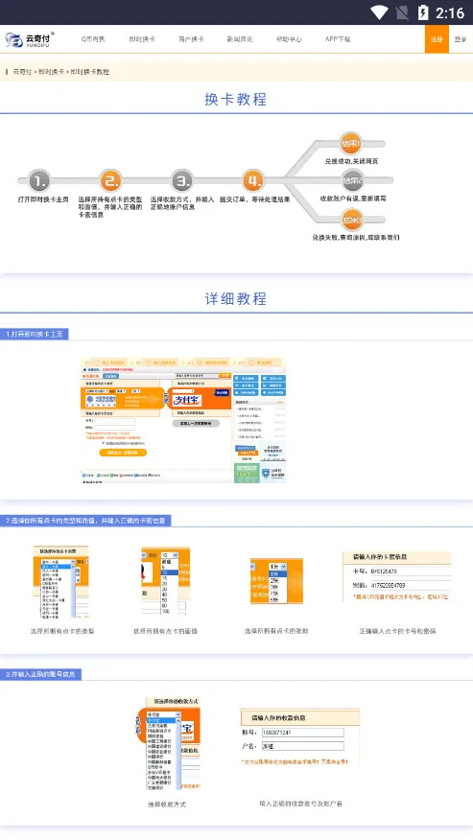Tap the blue label for step 2 card info
Image resolution: width=473 pixels, height=840 pixels.
click(85, 520)
